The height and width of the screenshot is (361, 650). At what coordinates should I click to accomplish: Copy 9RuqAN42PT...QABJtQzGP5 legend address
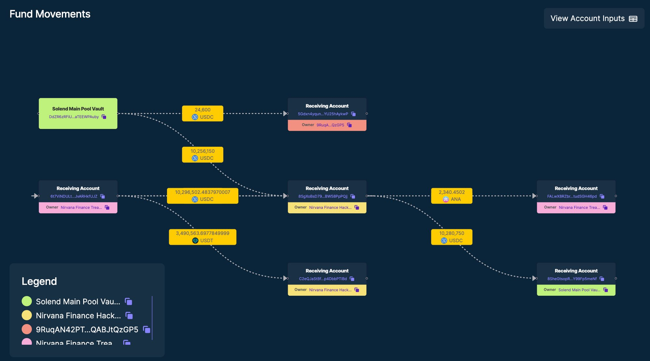tap(147, 330)
